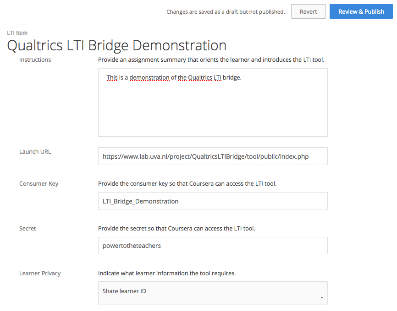Viewport: 397px width, 311px height.
Task: Click the Qualtrics LTI Bridge Demonstration title
Action: [x=116, y=46]
